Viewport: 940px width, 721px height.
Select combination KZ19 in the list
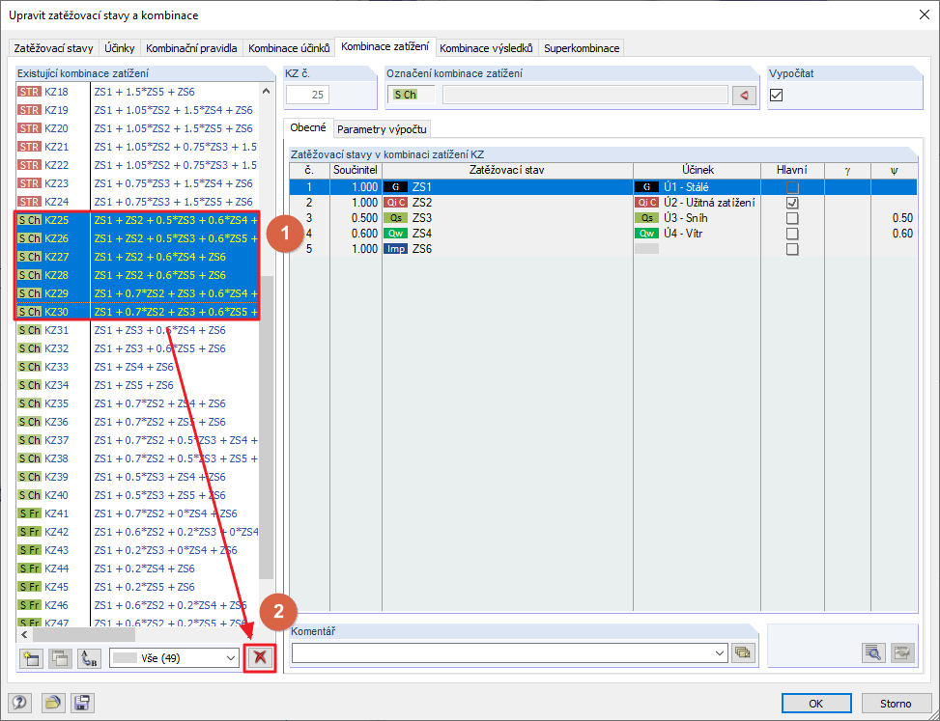[x=138, y=110]
